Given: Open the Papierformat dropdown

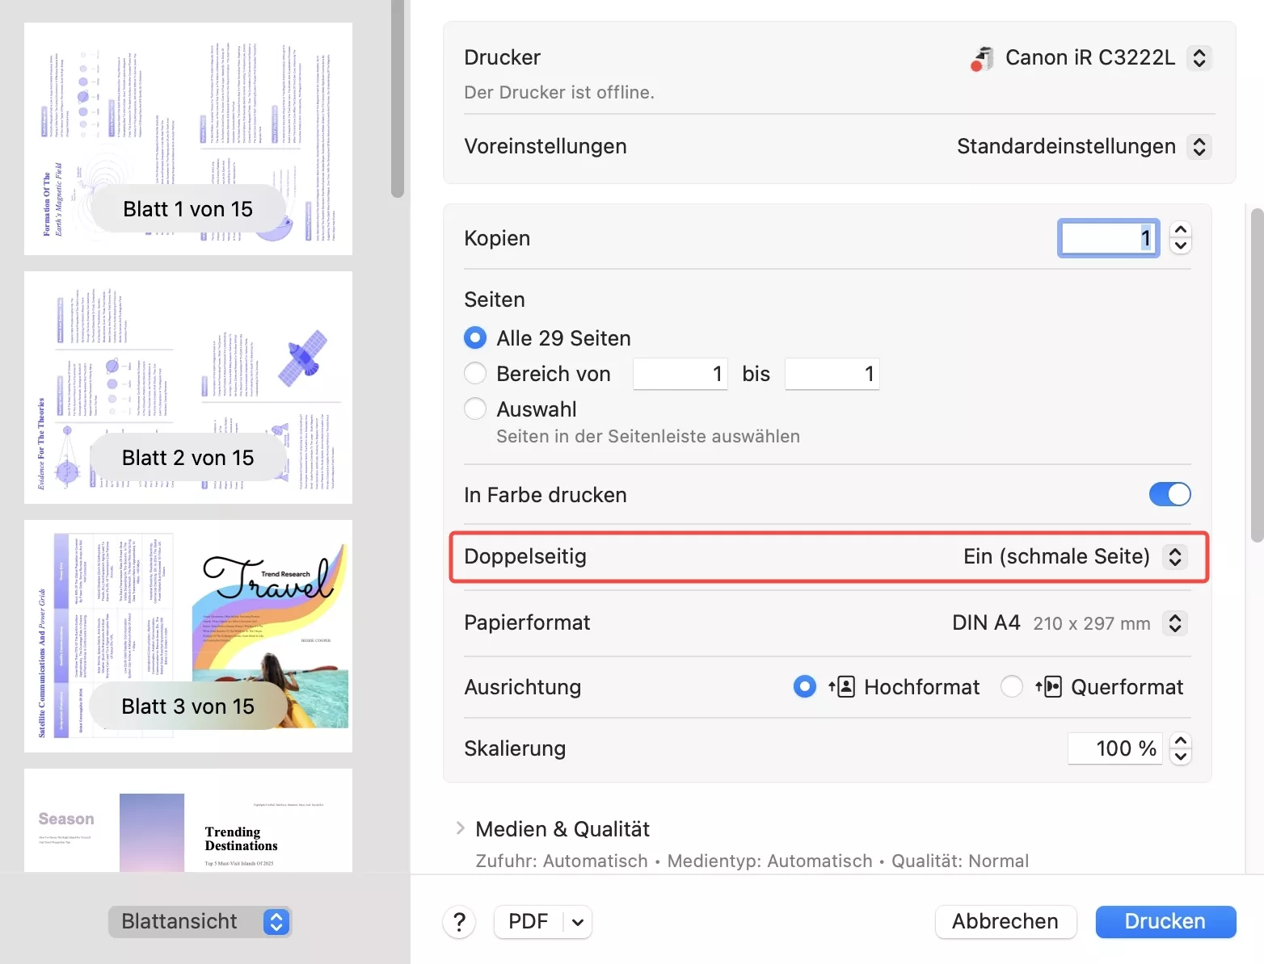Looking at the screenshot, I should click(1175, 623).
